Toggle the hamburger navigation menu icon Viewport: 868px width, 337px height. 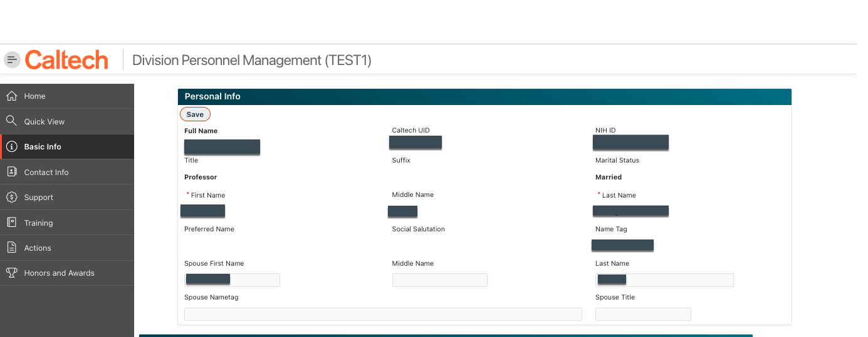pos(12,60)
